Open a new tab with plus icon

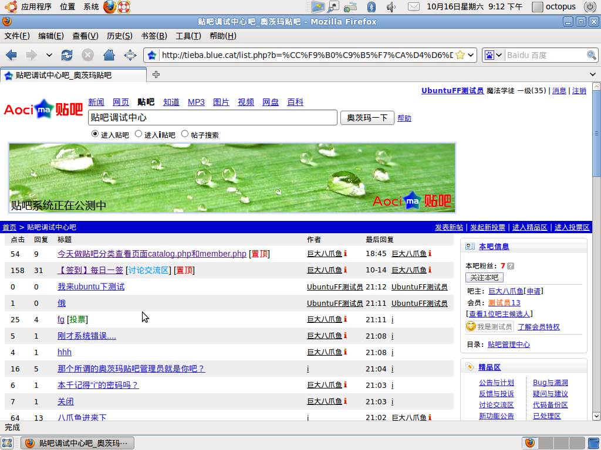[156, 74]
